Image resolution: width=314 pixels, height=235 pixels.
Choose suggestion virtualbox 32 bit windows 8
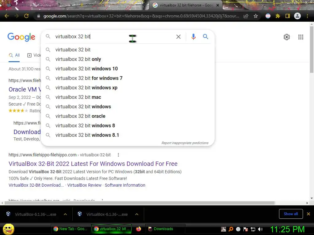tap(128, 126)
